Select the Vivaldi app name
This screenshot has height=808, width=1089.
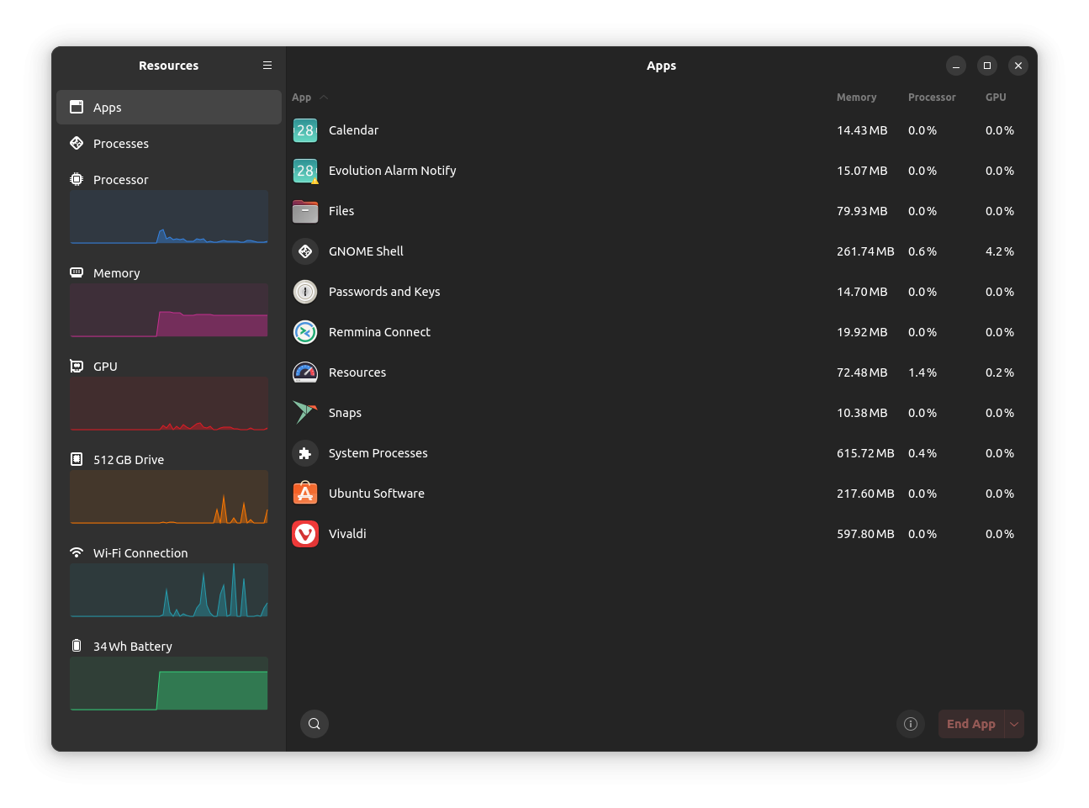347,534
